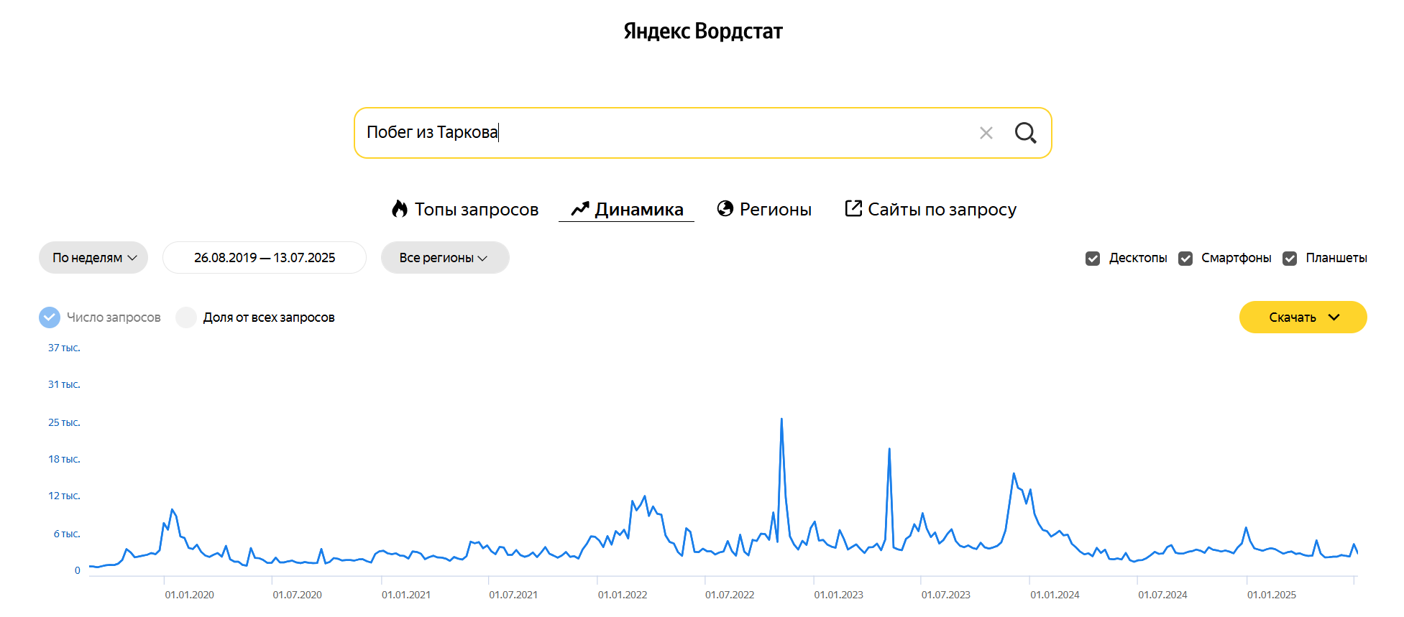Image resolution: width=1404 pixels, height=617 pixels.
Task: Disable the Планшеты checkbox
Action: tap(1290, 259)
